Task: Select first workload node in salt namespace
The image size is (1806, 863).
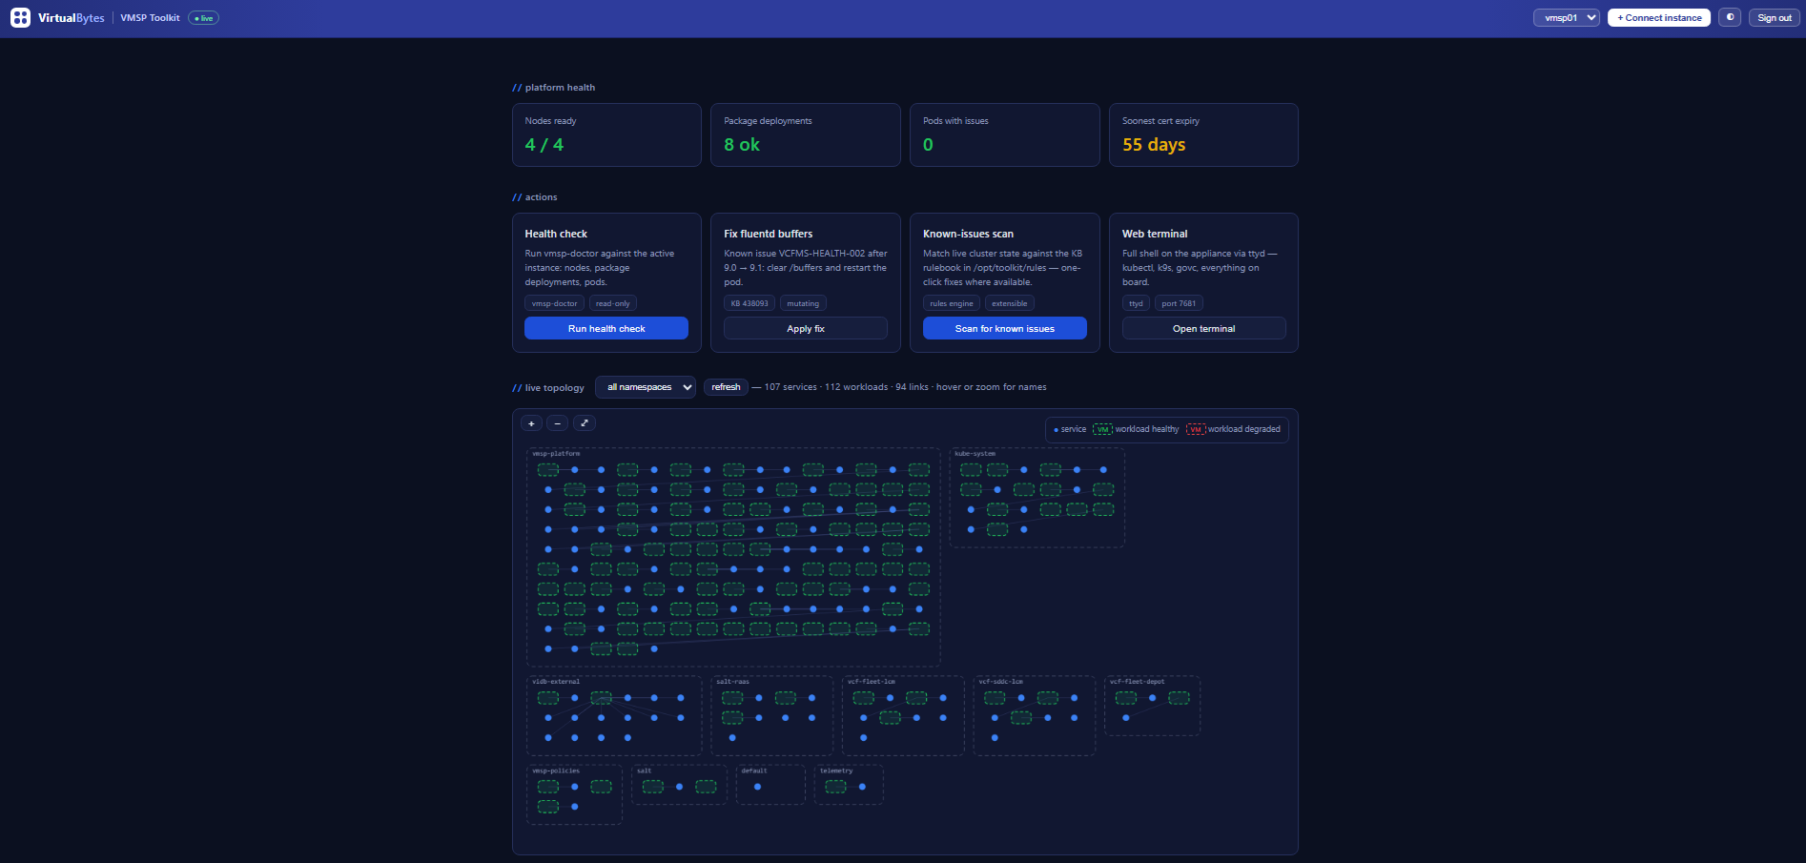Action: 652,787
